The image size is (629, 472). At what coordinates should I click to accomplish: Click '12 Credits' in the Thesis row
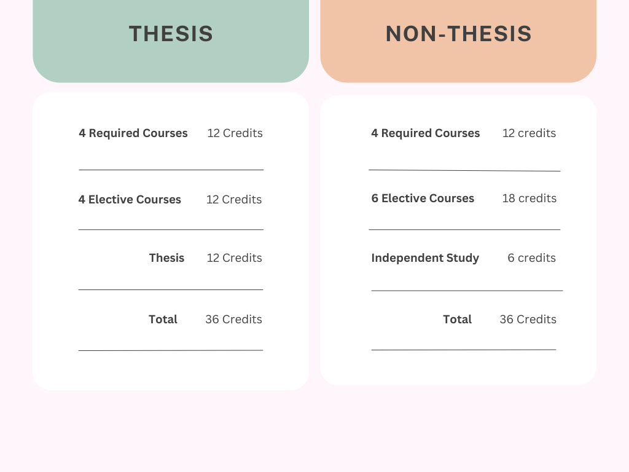pos(234,258)
